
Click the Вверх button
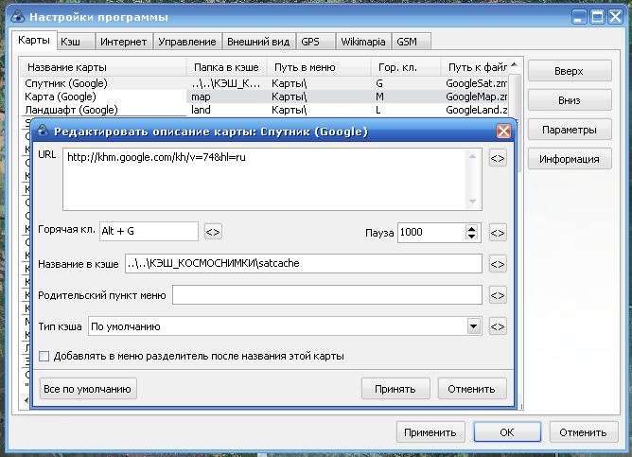point(569,71)
